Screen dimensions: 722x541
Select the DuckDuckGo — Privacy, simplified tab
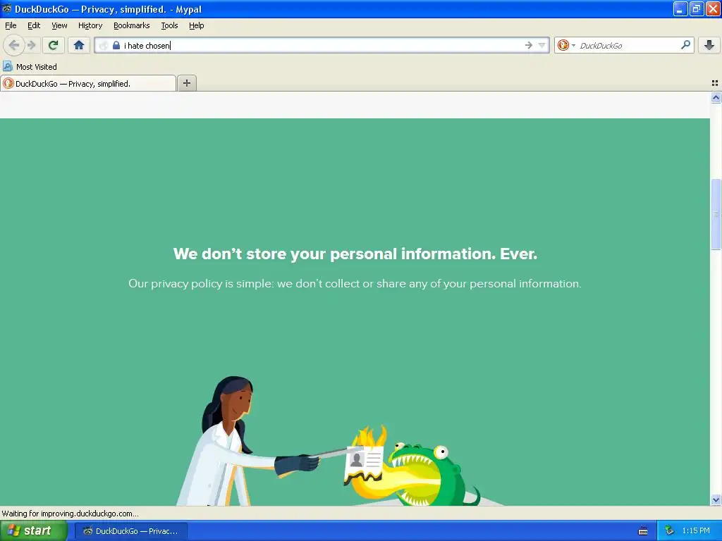coord(88,84)
